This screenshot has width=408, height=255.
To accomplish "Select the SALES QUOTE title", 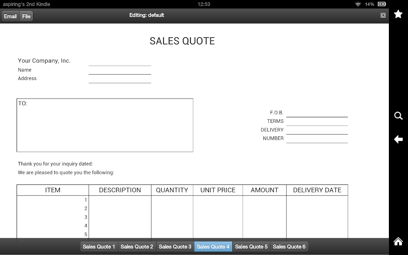I will coord(182,41).
